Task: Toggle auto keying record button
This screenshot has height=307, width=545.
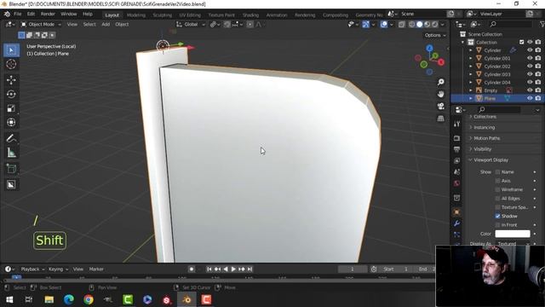Action: tap(191, 269)
